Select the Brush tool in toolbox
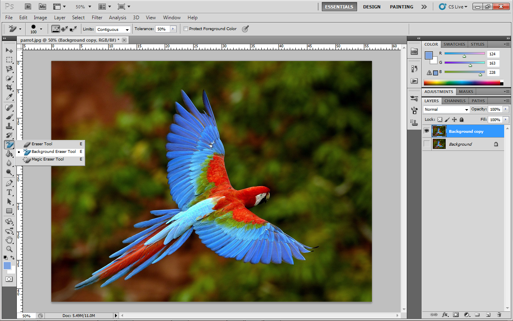513x321 pixels. click(9, 117)
